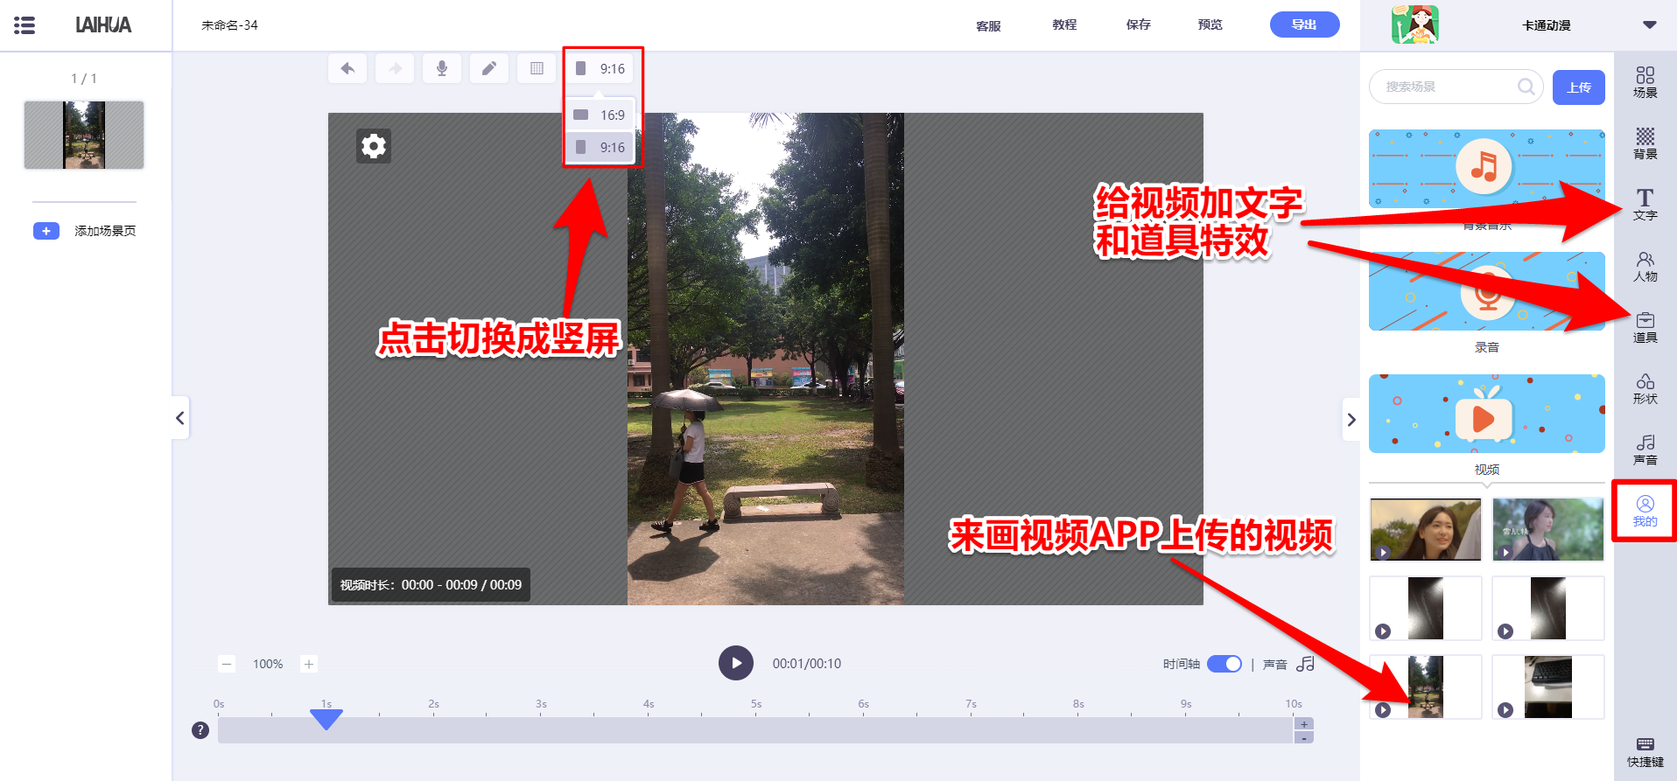Click the 视频时长 duration label
This screenshot has height=781, width=1677.
click(431, 585)
